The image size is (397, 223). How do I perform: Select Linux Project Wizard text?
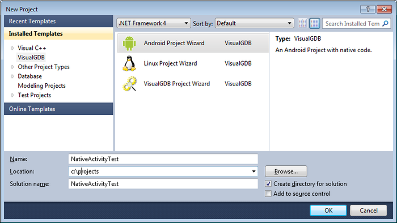click(x=170, y=63)
